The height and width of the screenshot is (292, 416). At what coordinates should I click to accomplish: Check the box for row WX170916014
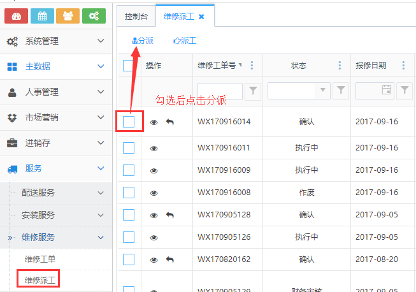pyautogui.click(x=129, y=121)
